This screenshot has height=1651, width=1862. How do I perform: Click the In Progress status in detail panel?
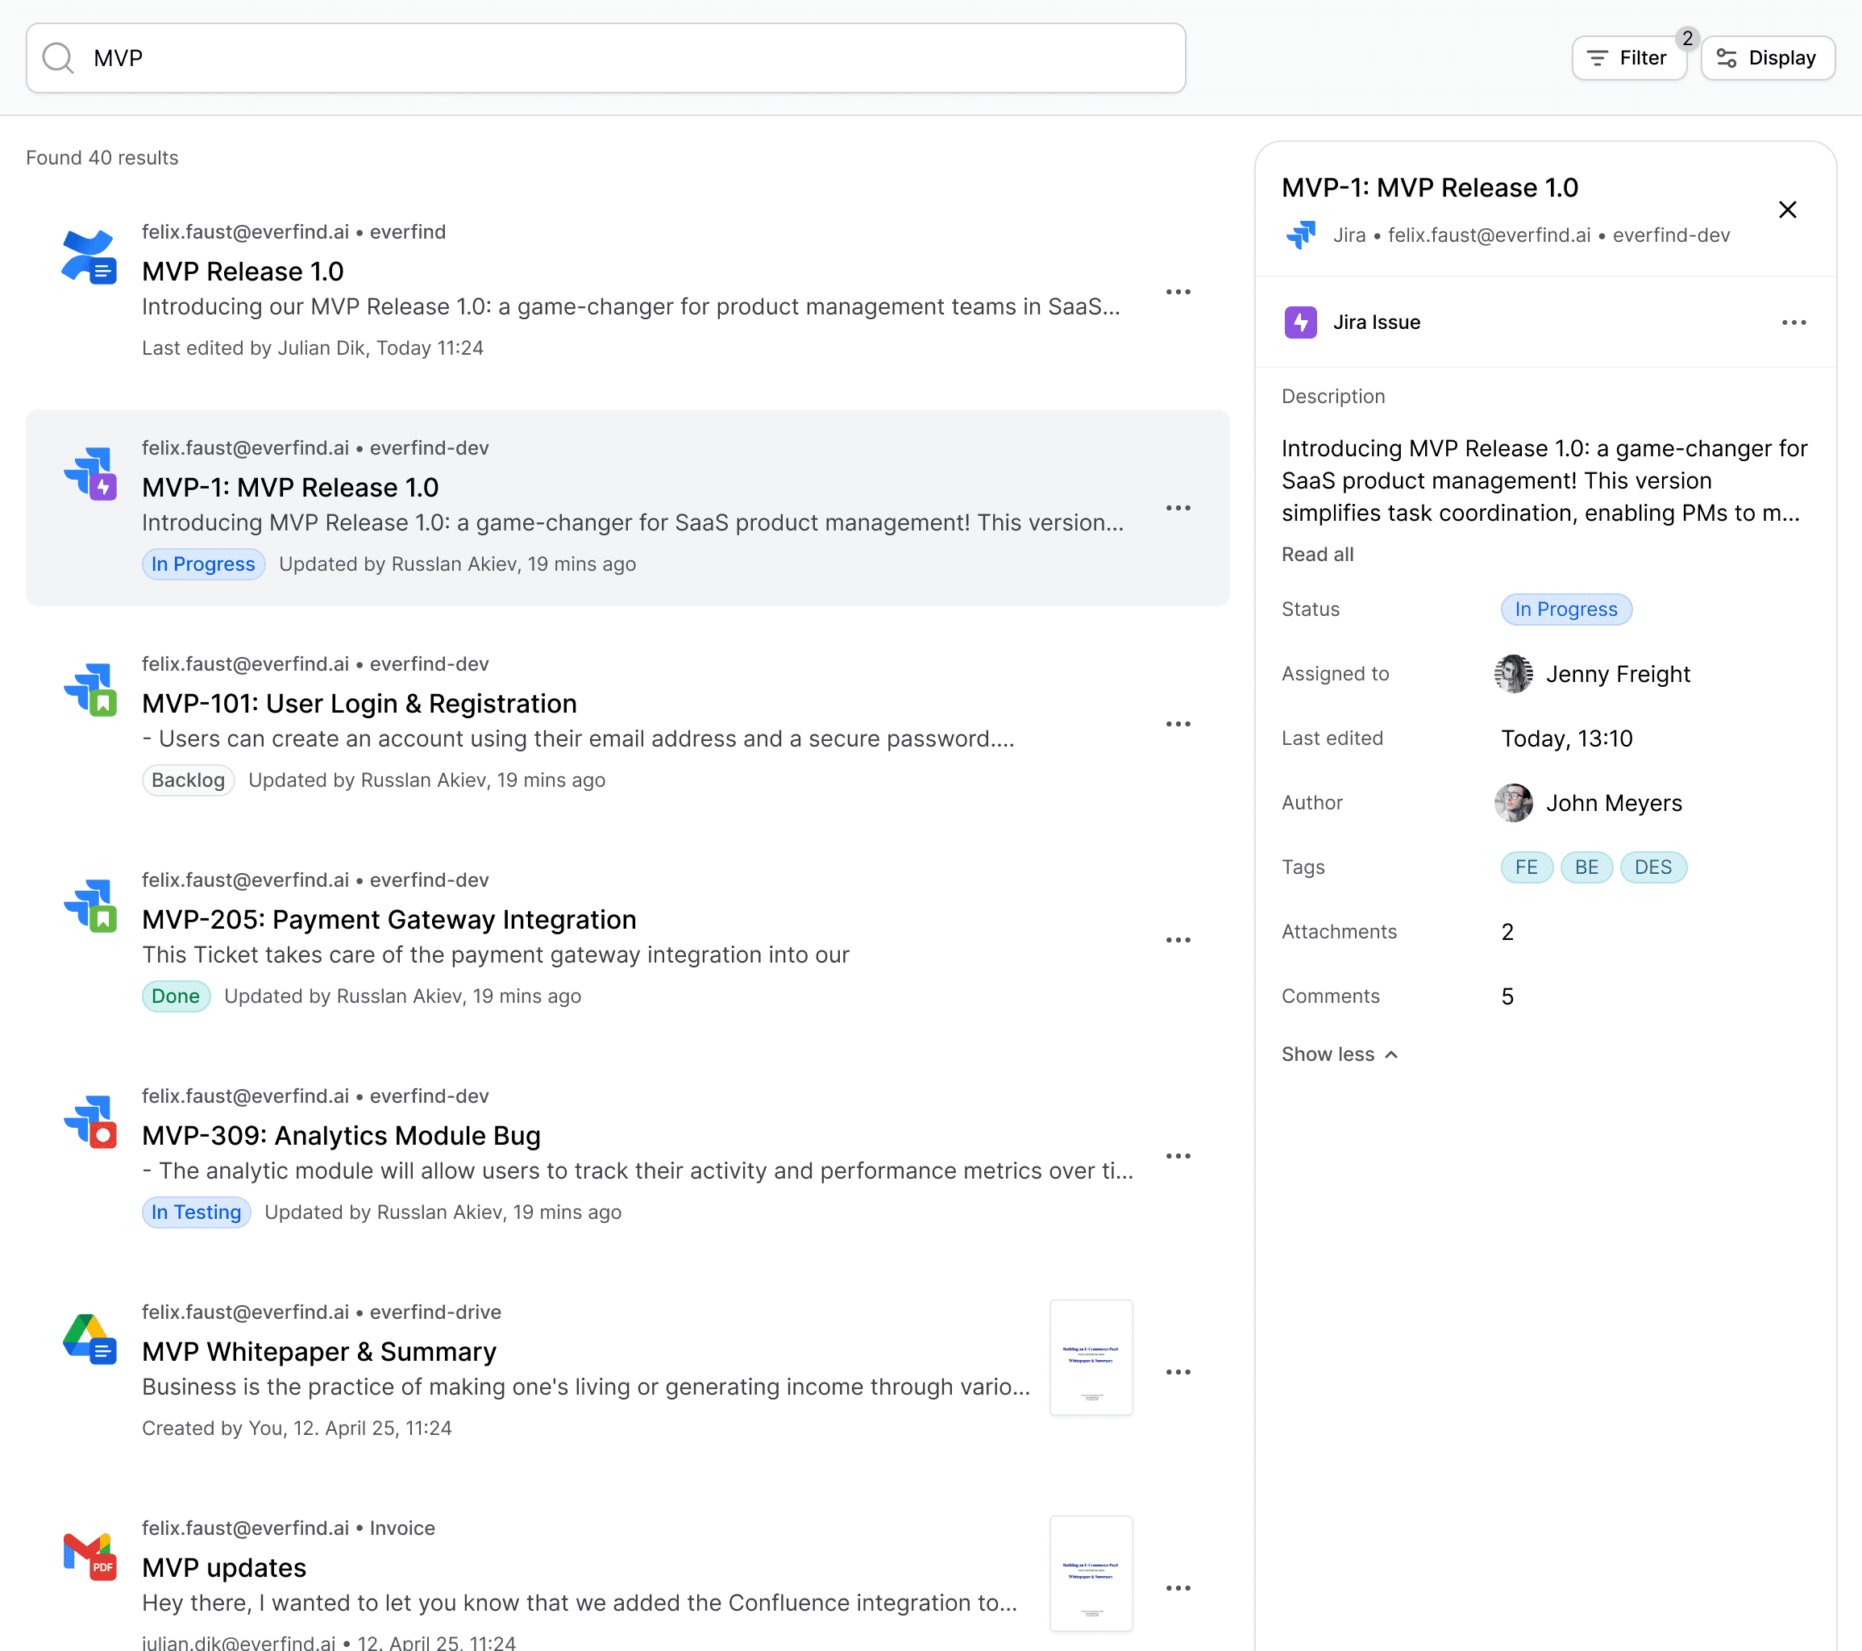pos(1566,609)
